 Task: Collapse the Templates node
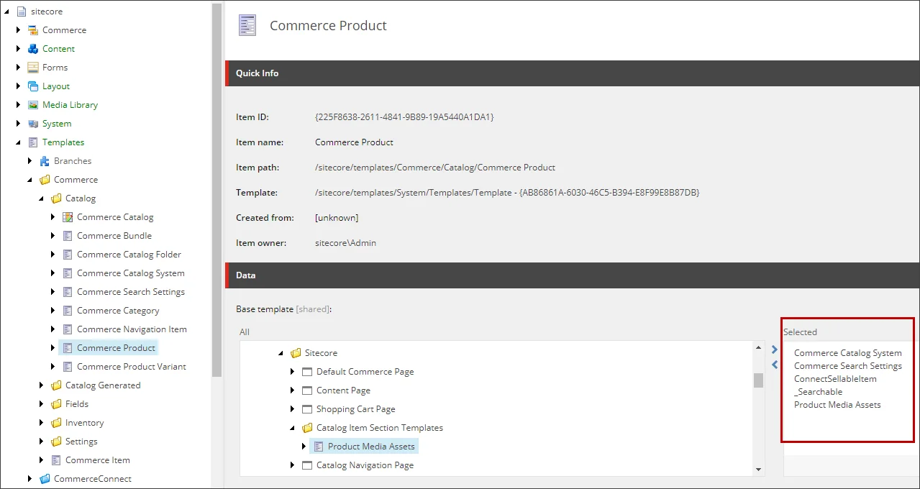point(18,142)
